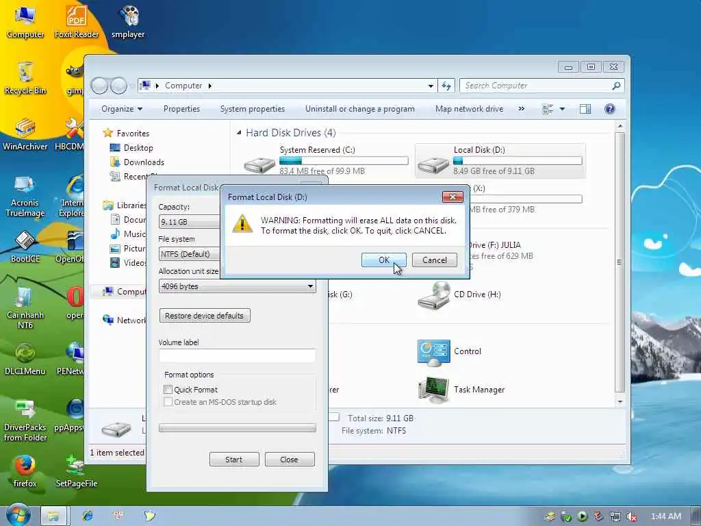
Task: Open the change view dropdown arrow
Action: coord(563,109)
